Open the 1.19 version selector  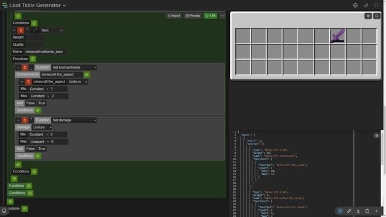click(210, 16)
